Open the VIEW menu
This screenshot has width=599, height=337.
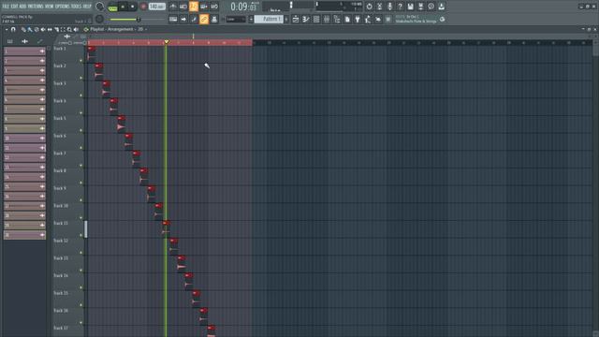(50, 7)
